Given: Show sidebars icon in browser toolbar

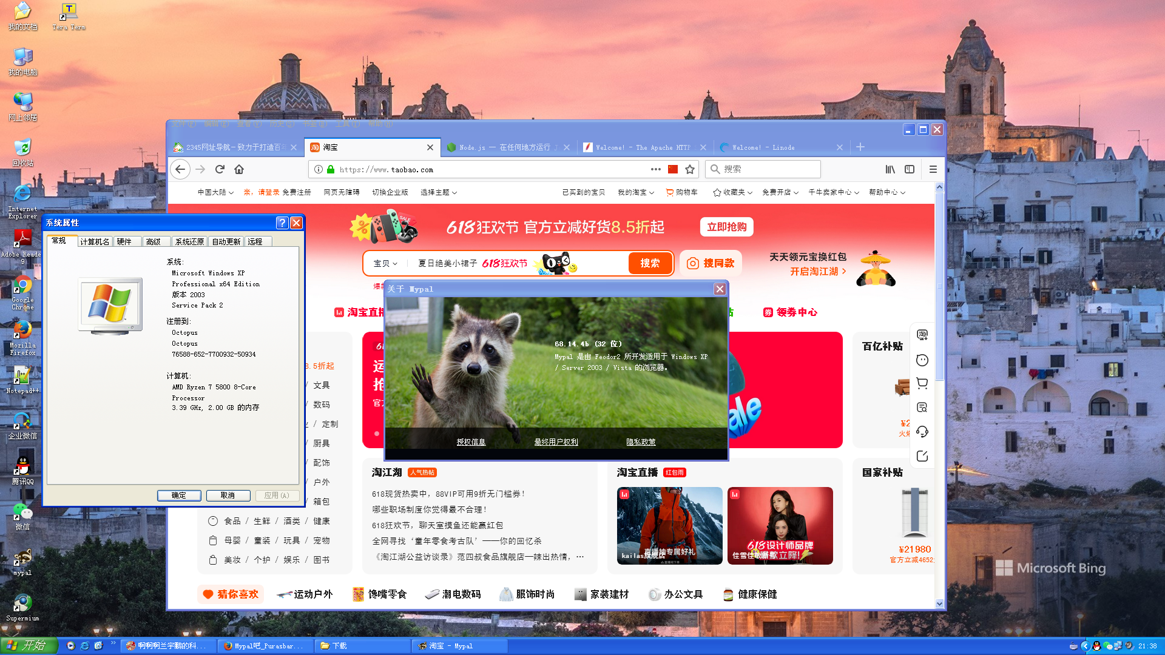Looking at the screenshot, I should coord(910,169).
